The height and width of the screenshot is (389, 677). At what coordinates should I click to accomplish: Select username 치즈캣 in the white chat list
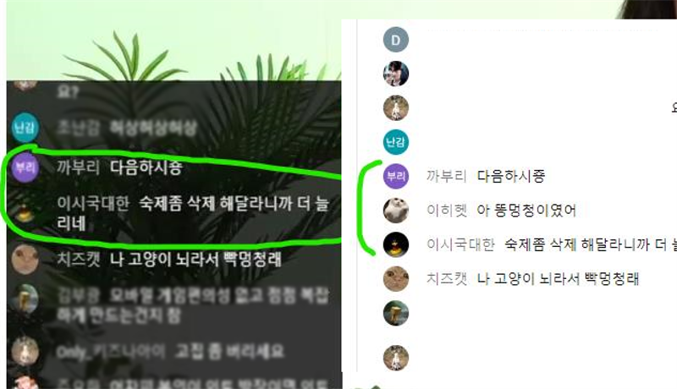447,278
